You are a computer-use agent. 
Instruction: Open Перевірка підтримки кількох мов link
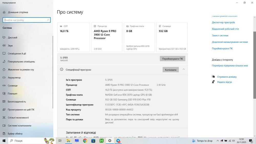[x=230, y=66]
